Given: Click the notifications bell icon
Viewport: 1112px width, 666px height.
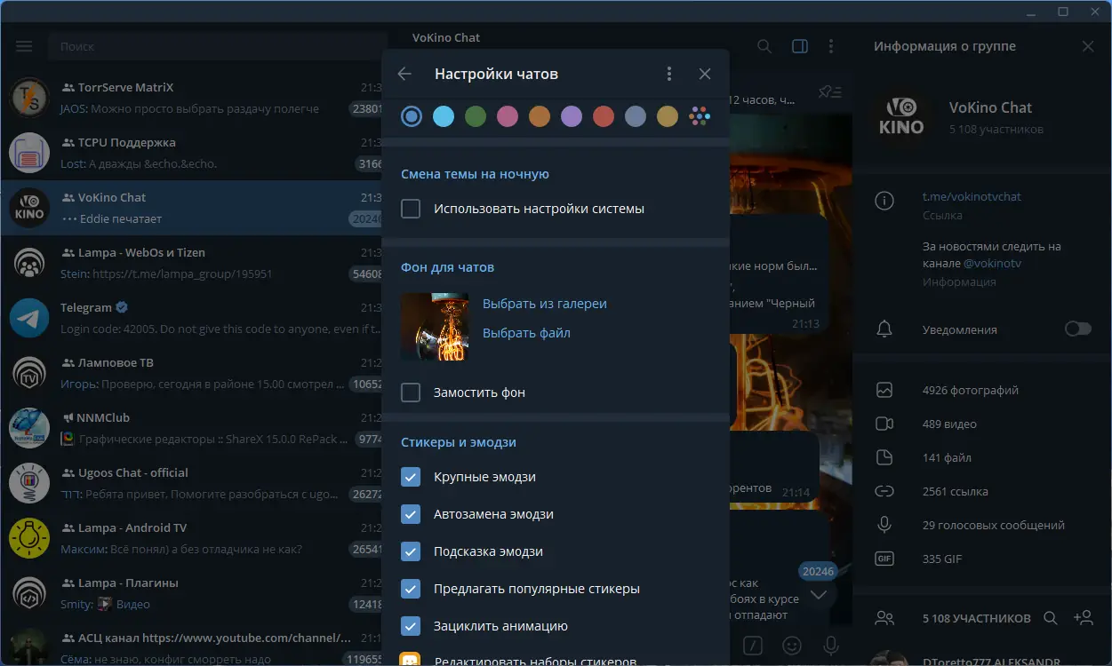Looking at the screenshot, I should pos(884,329).
